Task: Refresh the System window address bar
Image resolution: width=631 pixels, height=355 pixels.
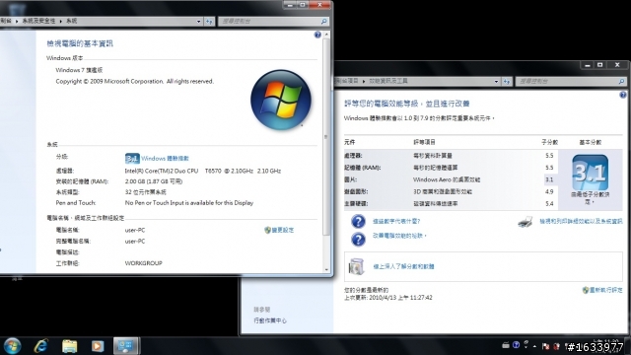Action: click(x=209, y=22)
